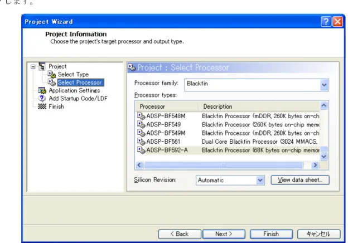Click the 68K bytes on-chip memory description
Image resolution: width=348 pixels, height=243 pixels.
click(x=260, y=150)
